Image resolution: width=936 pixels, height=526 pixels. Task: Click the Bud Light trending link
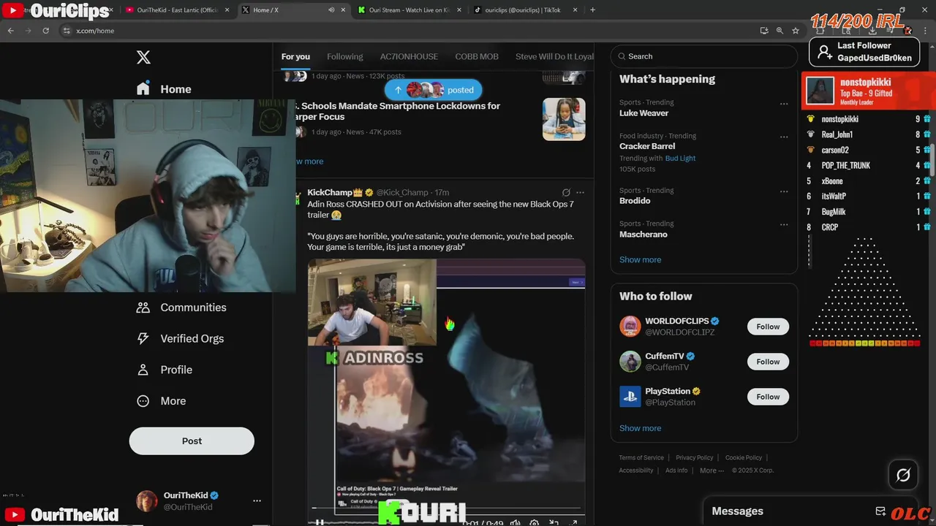pyautogui.click(x=680, y=159)
